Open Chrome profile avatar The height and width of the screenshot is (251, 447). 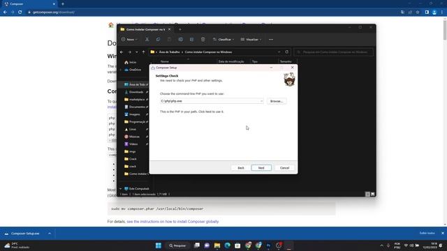[434, 13]
